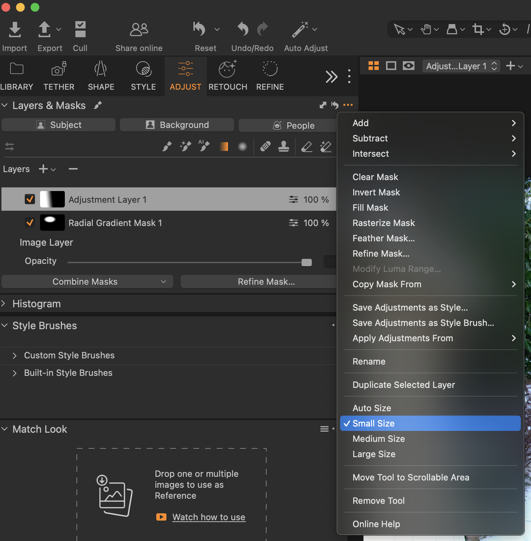This screenshot has width=531, height=541.
Task: Open Adjustment Layer 1 opacity adjust icon
Action: [293, 199]
